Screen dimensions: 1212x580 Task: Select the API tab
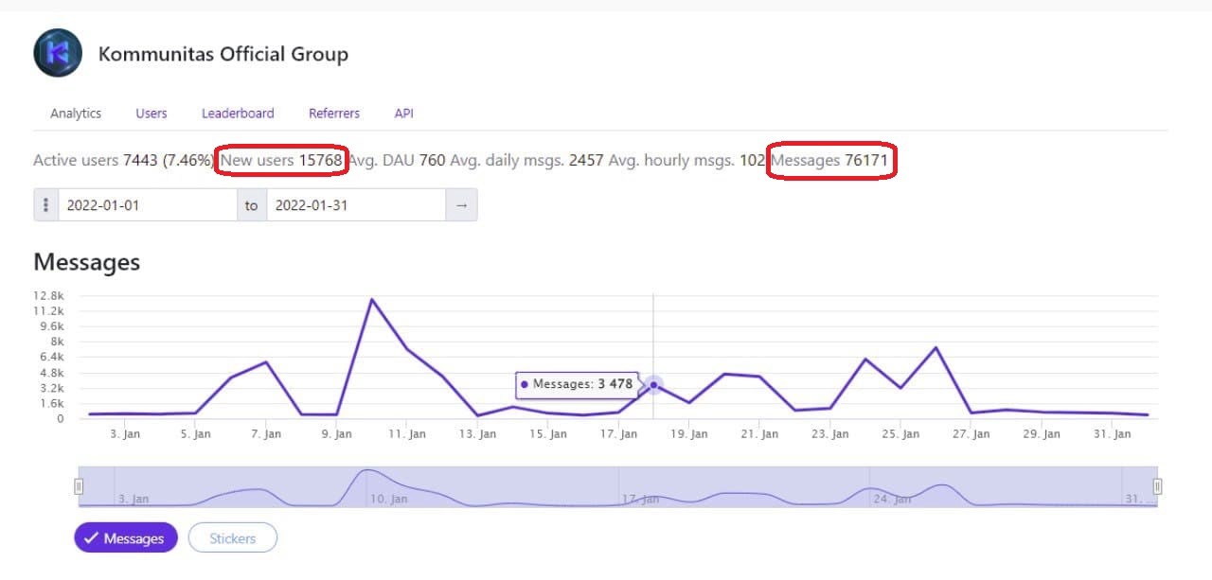pos(404,114)
